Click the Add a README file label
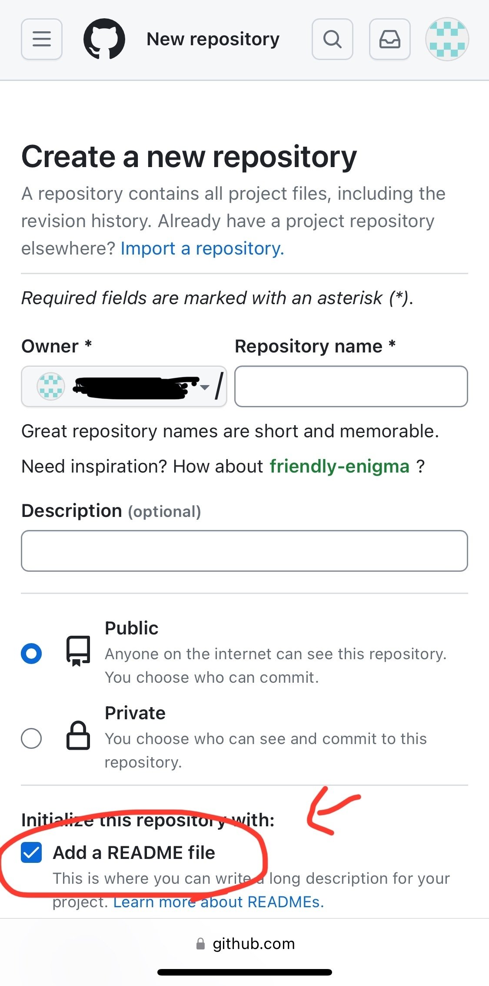Image resolution: width=489 pixels, height=986 pixels. [134, 852]
